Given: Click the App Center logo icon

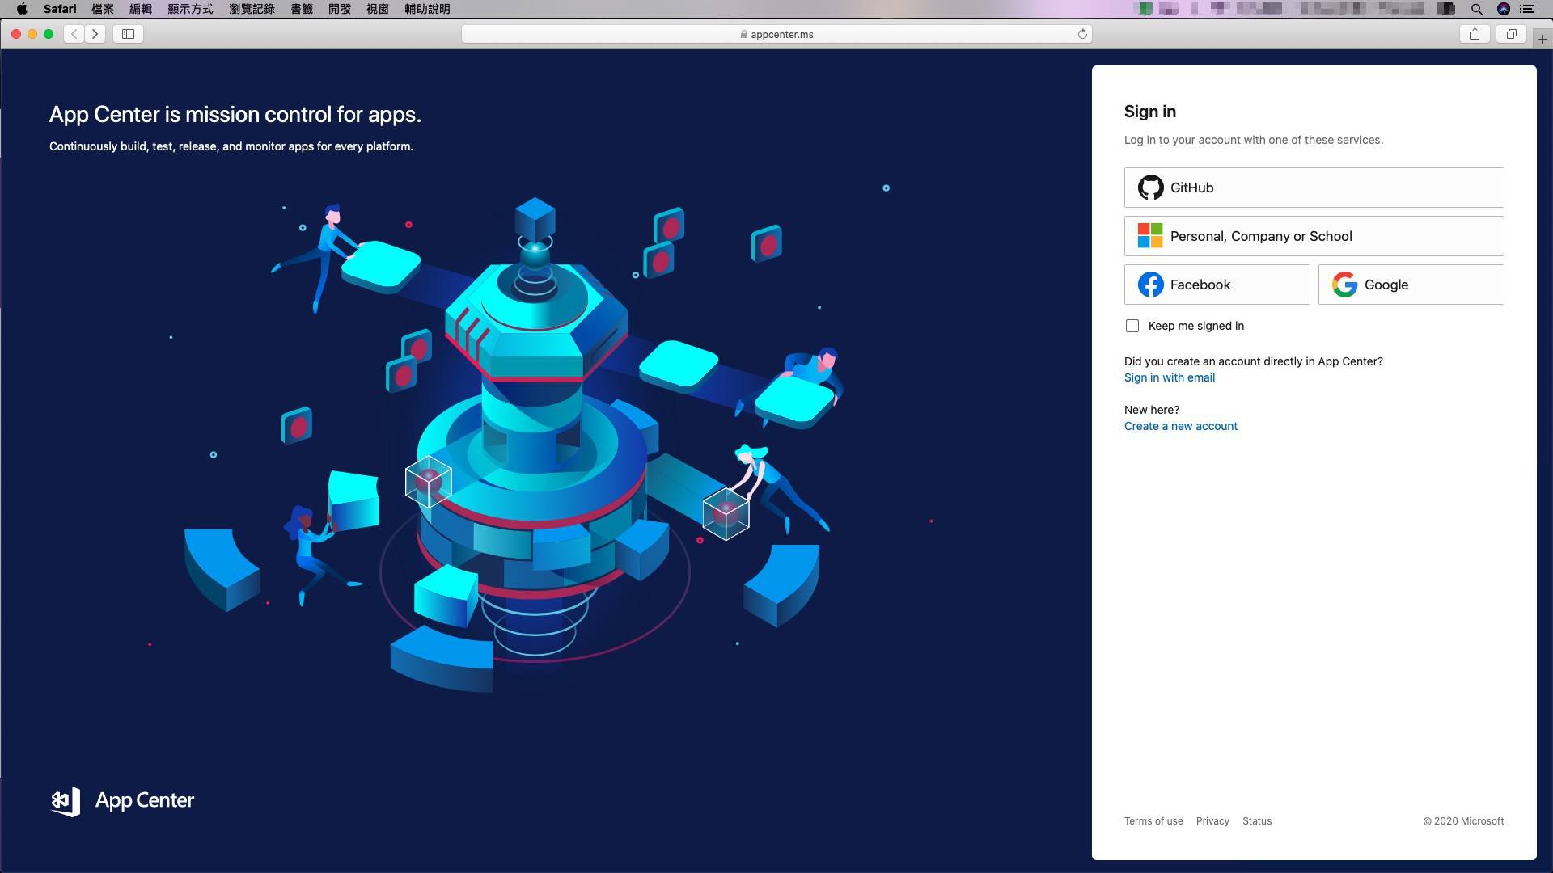Looking at the screenshot, I should (66, 801).
